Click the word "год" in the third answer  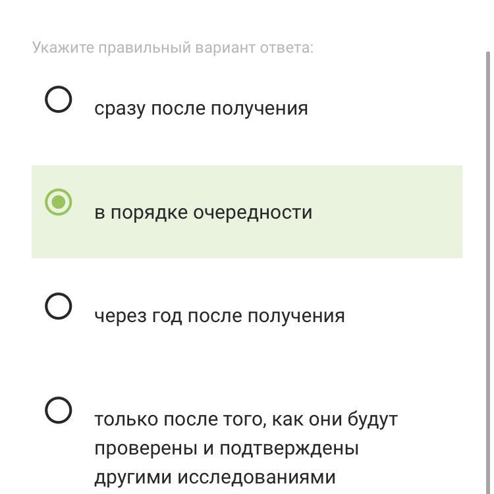click(x=167, y=316)
